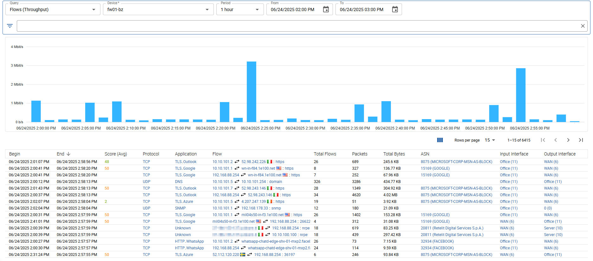Image resolution: width=593 pixels, height=261 pixels.
Task: Click score value 48 in first row
Action: coord(107,162)
